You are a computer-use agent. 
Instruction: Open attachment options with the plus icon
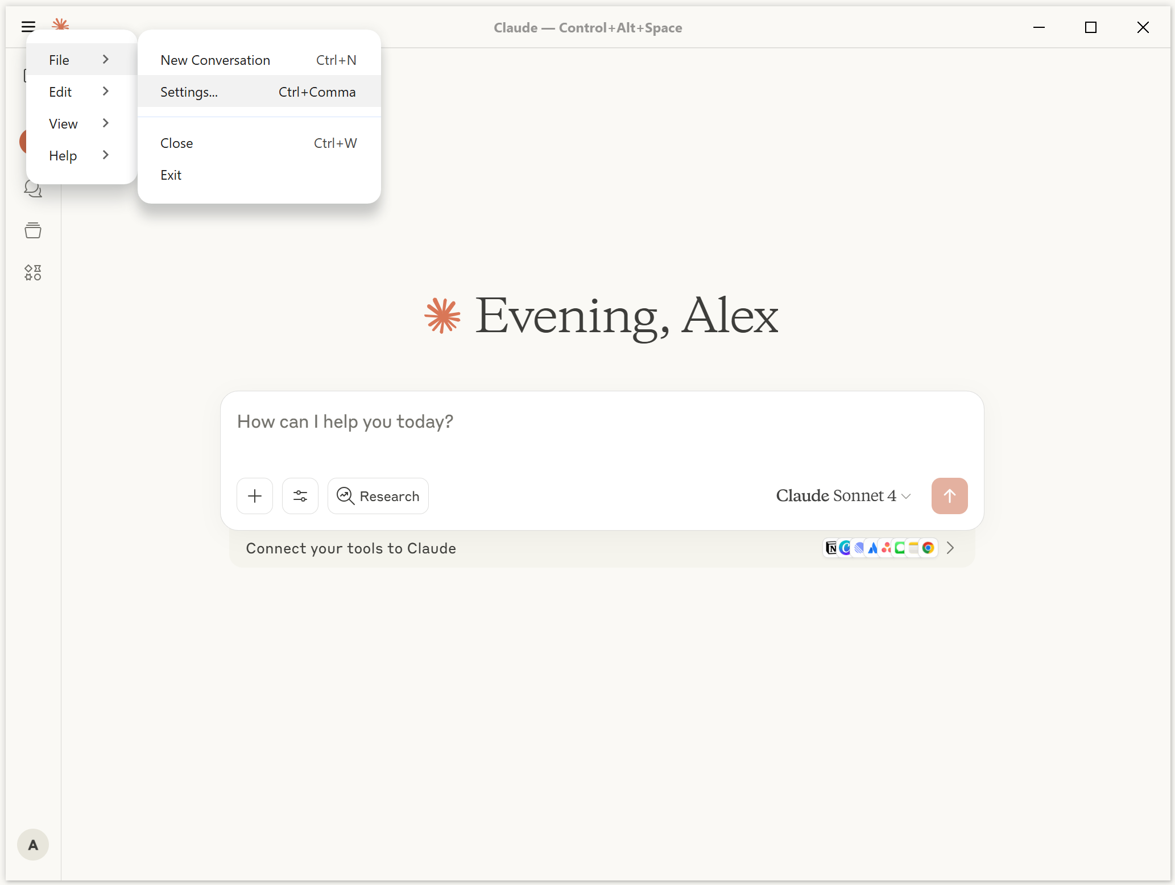(x=254, y=495)
